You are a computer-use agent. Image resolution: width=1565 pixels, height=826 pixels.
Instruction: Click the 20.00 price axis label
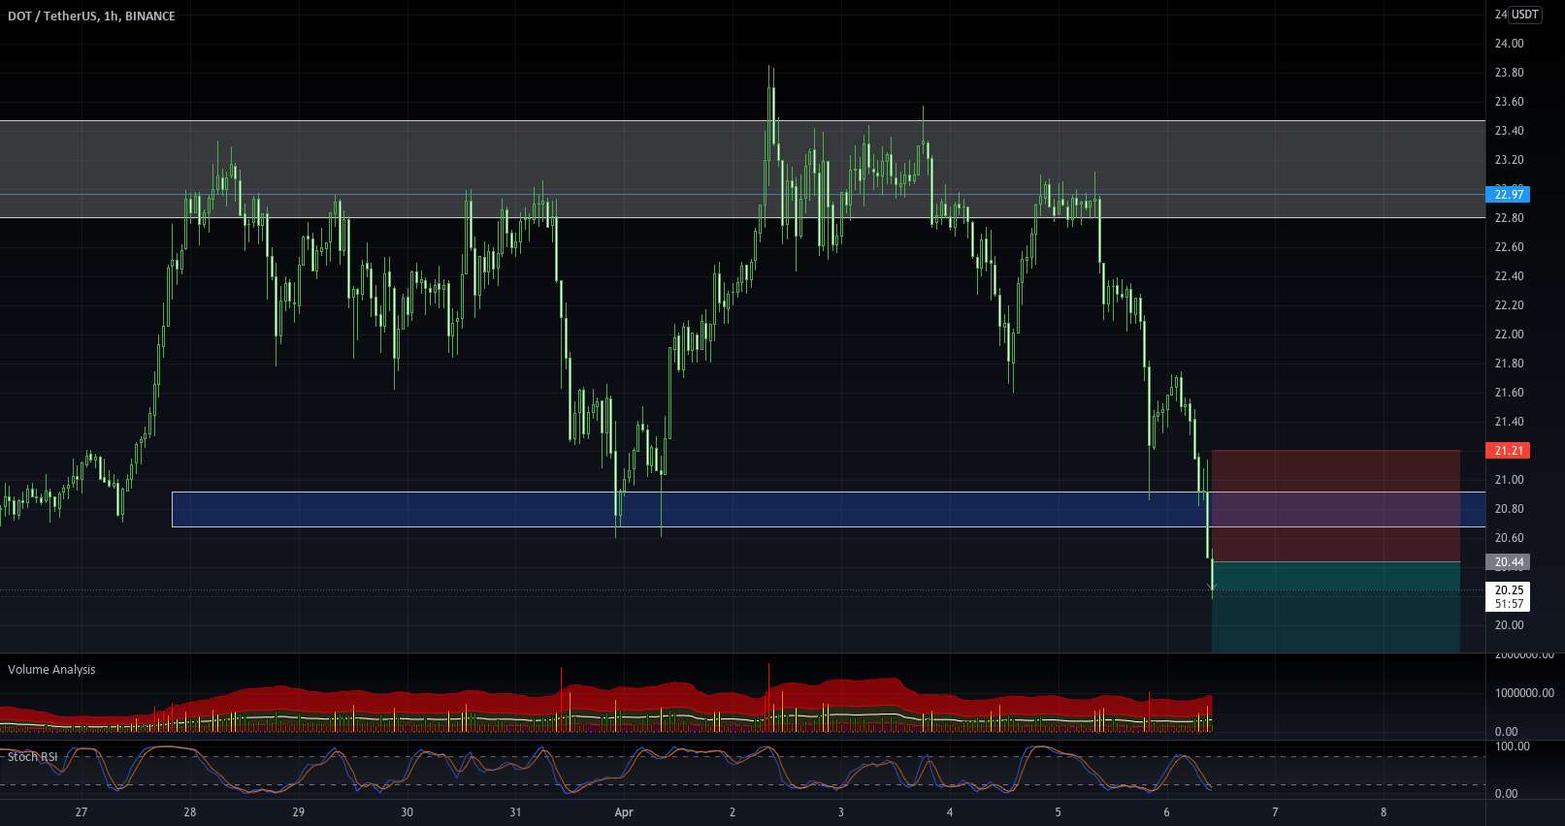pyautogui.click(x=1509, y=625)
